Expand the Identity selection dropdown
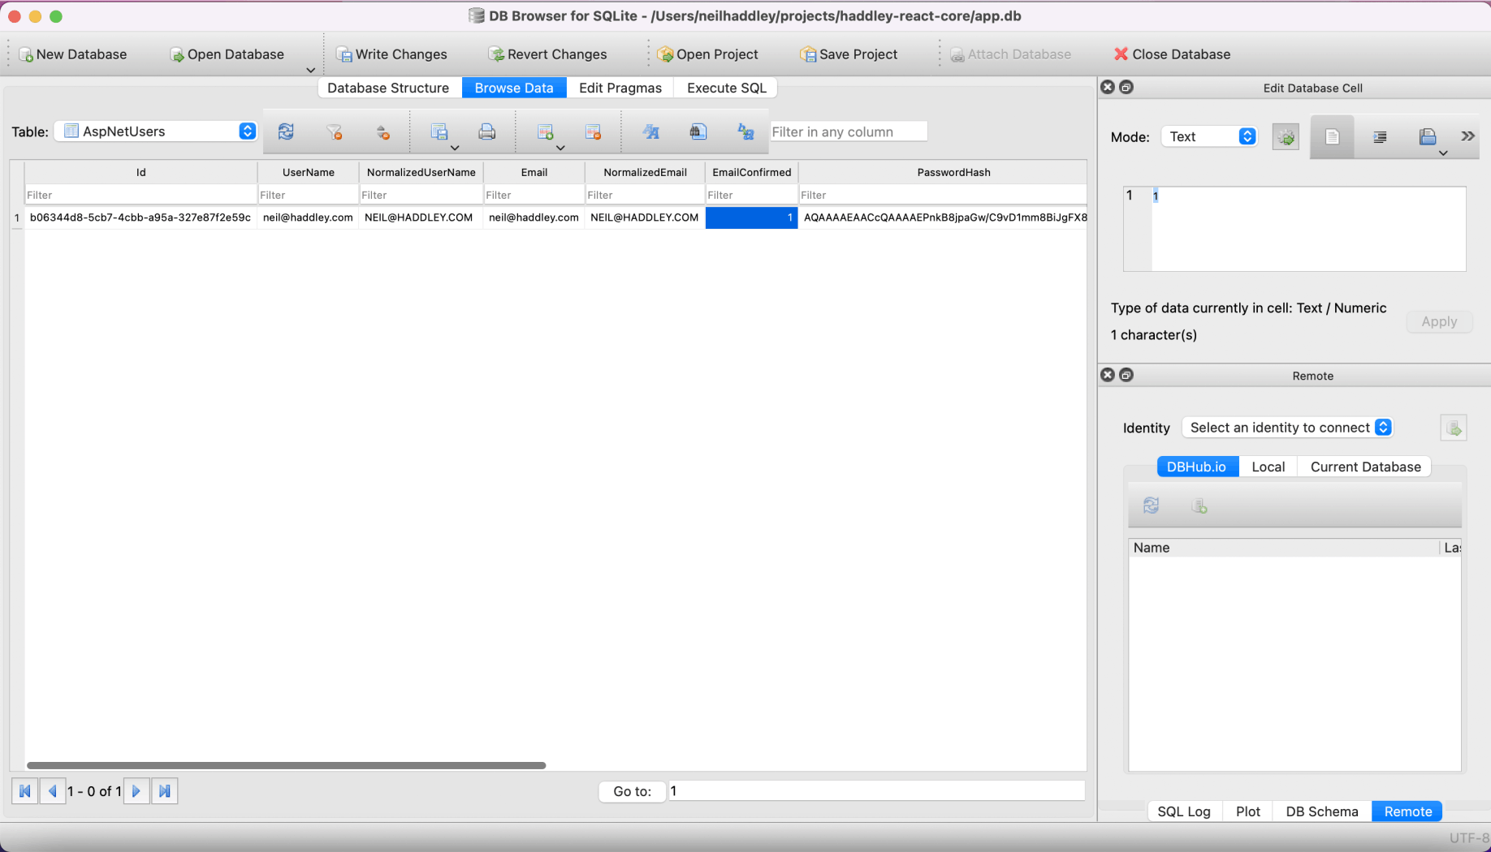This screenshot has height=852, width=1491. (x=1288, y=428)
